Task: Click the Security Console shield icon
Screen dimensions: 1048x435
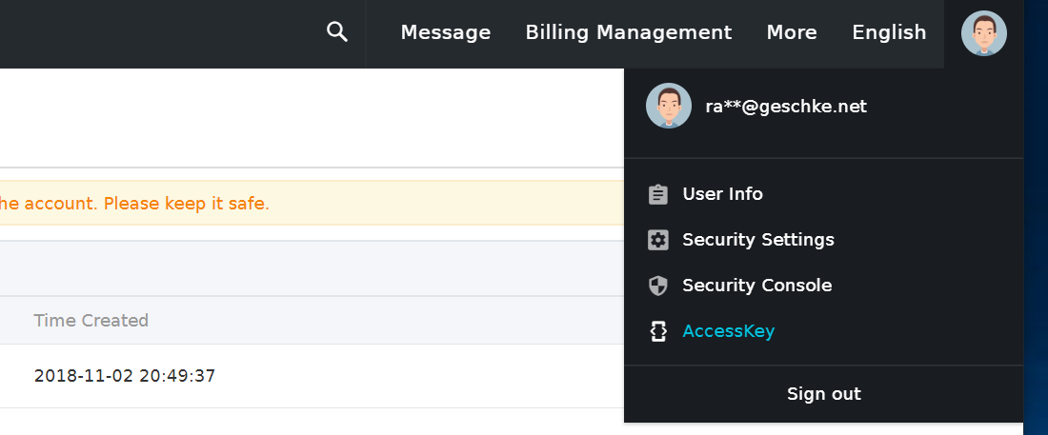Action: coord(658,286)
